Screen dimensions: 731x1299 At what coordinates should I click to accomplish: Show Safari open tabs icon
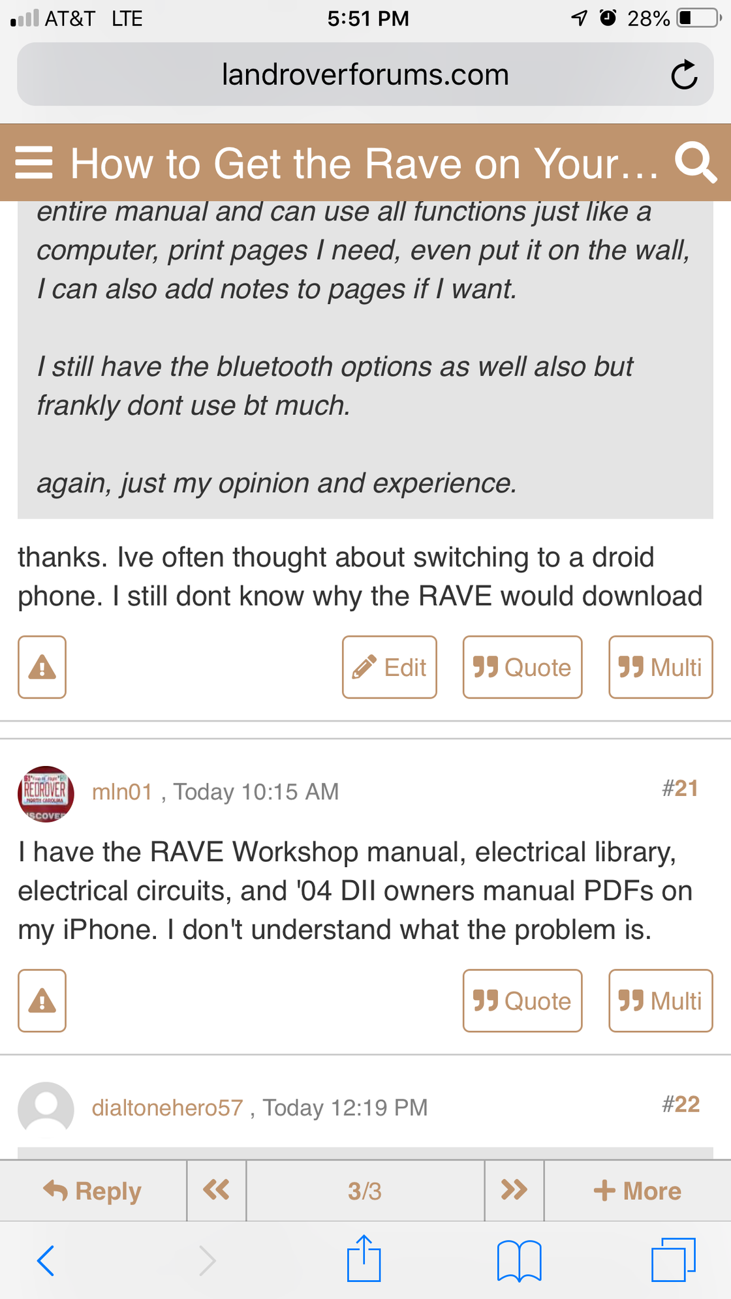(x=673, y=1260)
